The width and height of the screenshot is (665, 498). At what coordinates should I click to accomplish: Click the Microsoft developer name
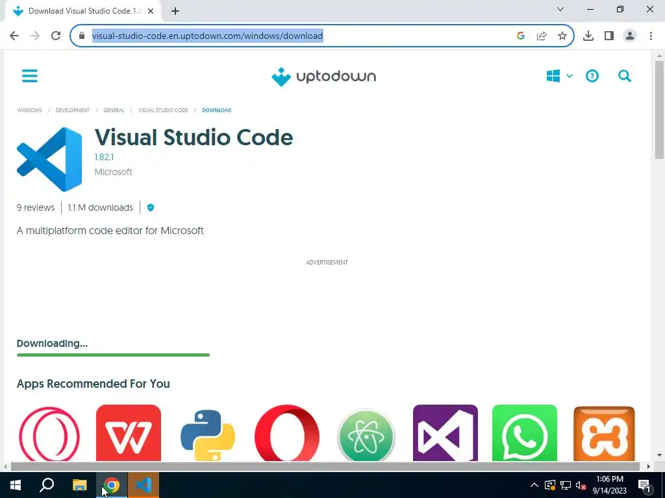click(x=113, y=172)
